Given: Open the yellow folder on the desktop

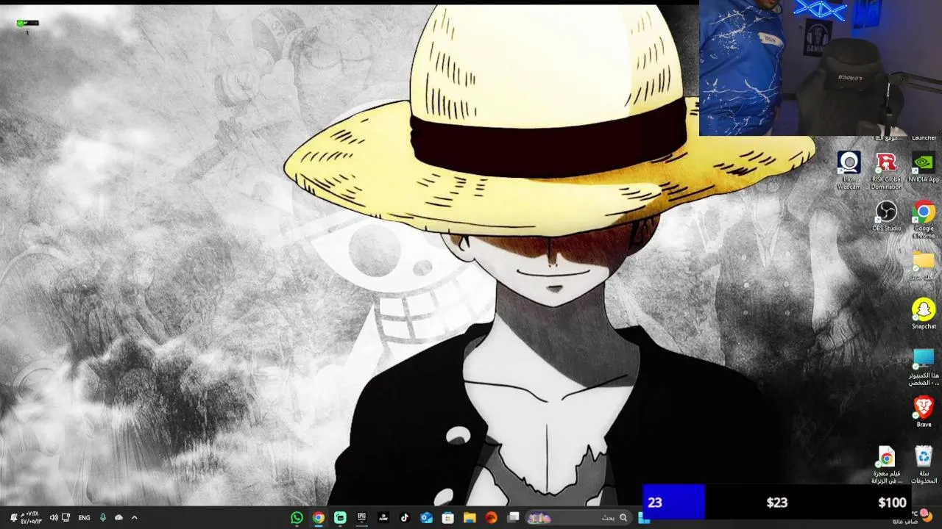Looking at the screenshot, I should 923,265.
